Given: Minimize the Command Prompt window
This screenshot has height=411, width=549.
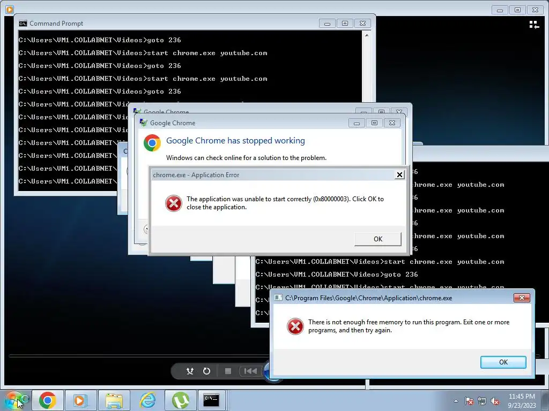Looking at the screenshot, I should click(328, 24).
